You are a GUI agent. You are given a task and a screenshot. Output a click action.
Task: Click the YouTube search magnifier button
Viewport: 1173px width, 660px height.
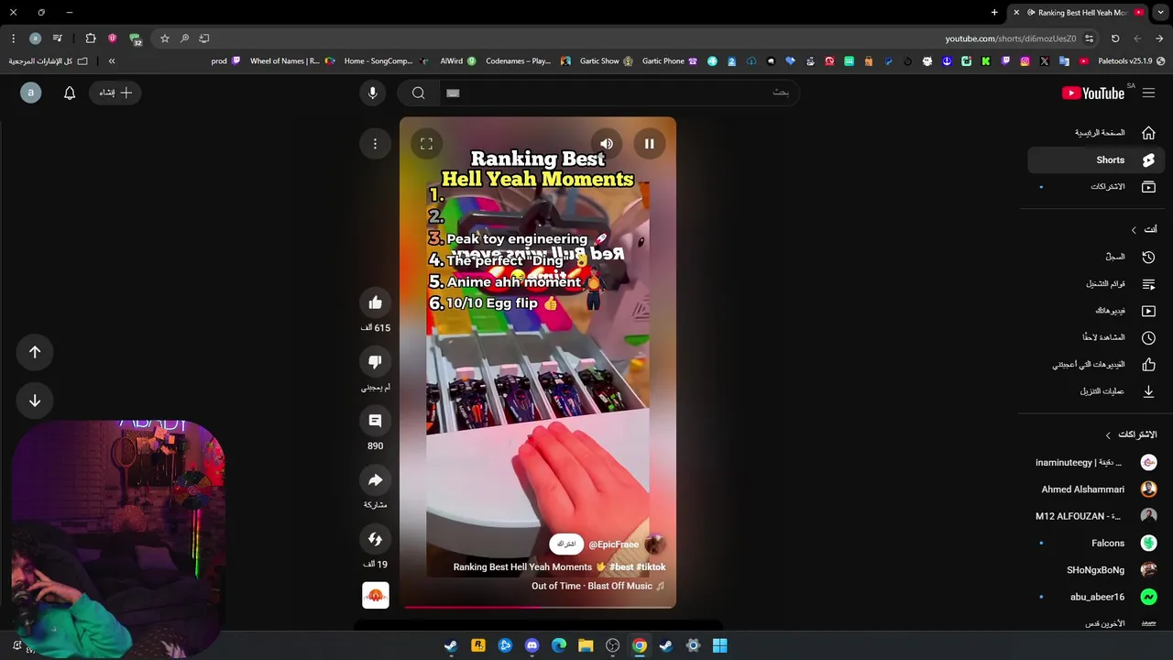click(418, 93)
